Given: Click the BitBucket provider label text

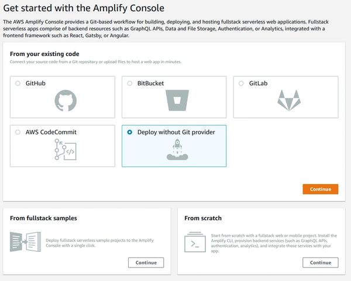Looking at the screenshot, I should coord(151,84).
